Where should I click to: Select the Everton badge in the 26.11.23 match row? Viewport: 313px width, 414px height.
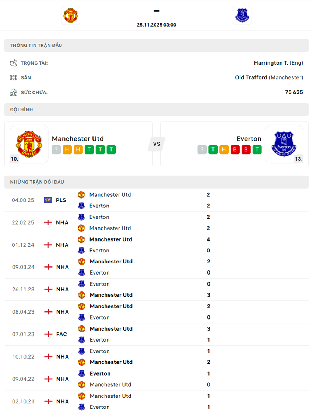[x=81, y=284]
